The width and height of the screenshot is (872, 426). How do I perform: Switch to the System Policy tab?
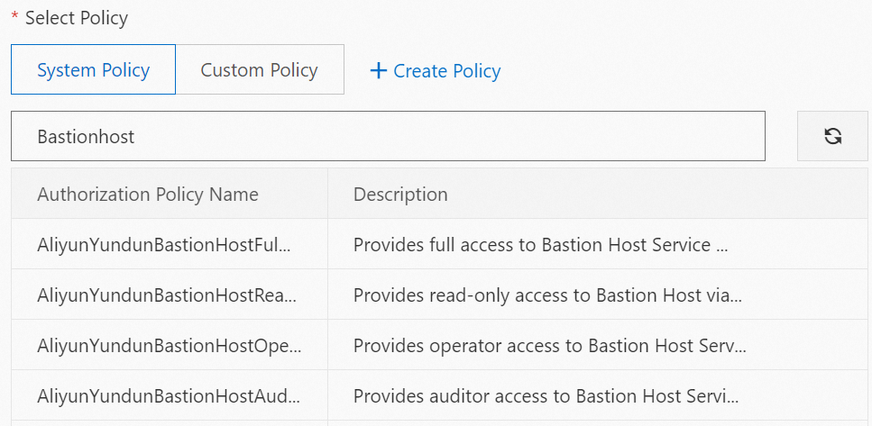click(x=93, y=70)
